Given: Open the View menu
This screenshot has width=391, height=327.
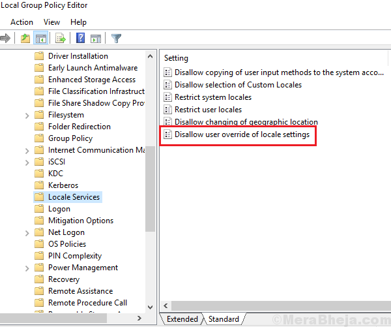Looking at the screenshot, I should pyautogui.click(x=51, y=22).
